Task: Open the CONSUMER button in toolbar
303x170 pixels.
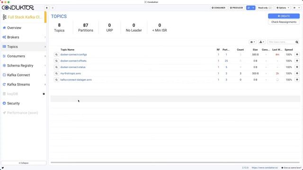Action: tap(218, 8)
